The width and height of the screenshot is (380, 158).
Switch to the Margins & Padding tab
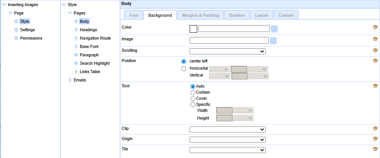pyautogui.click(x=200, y=15)
